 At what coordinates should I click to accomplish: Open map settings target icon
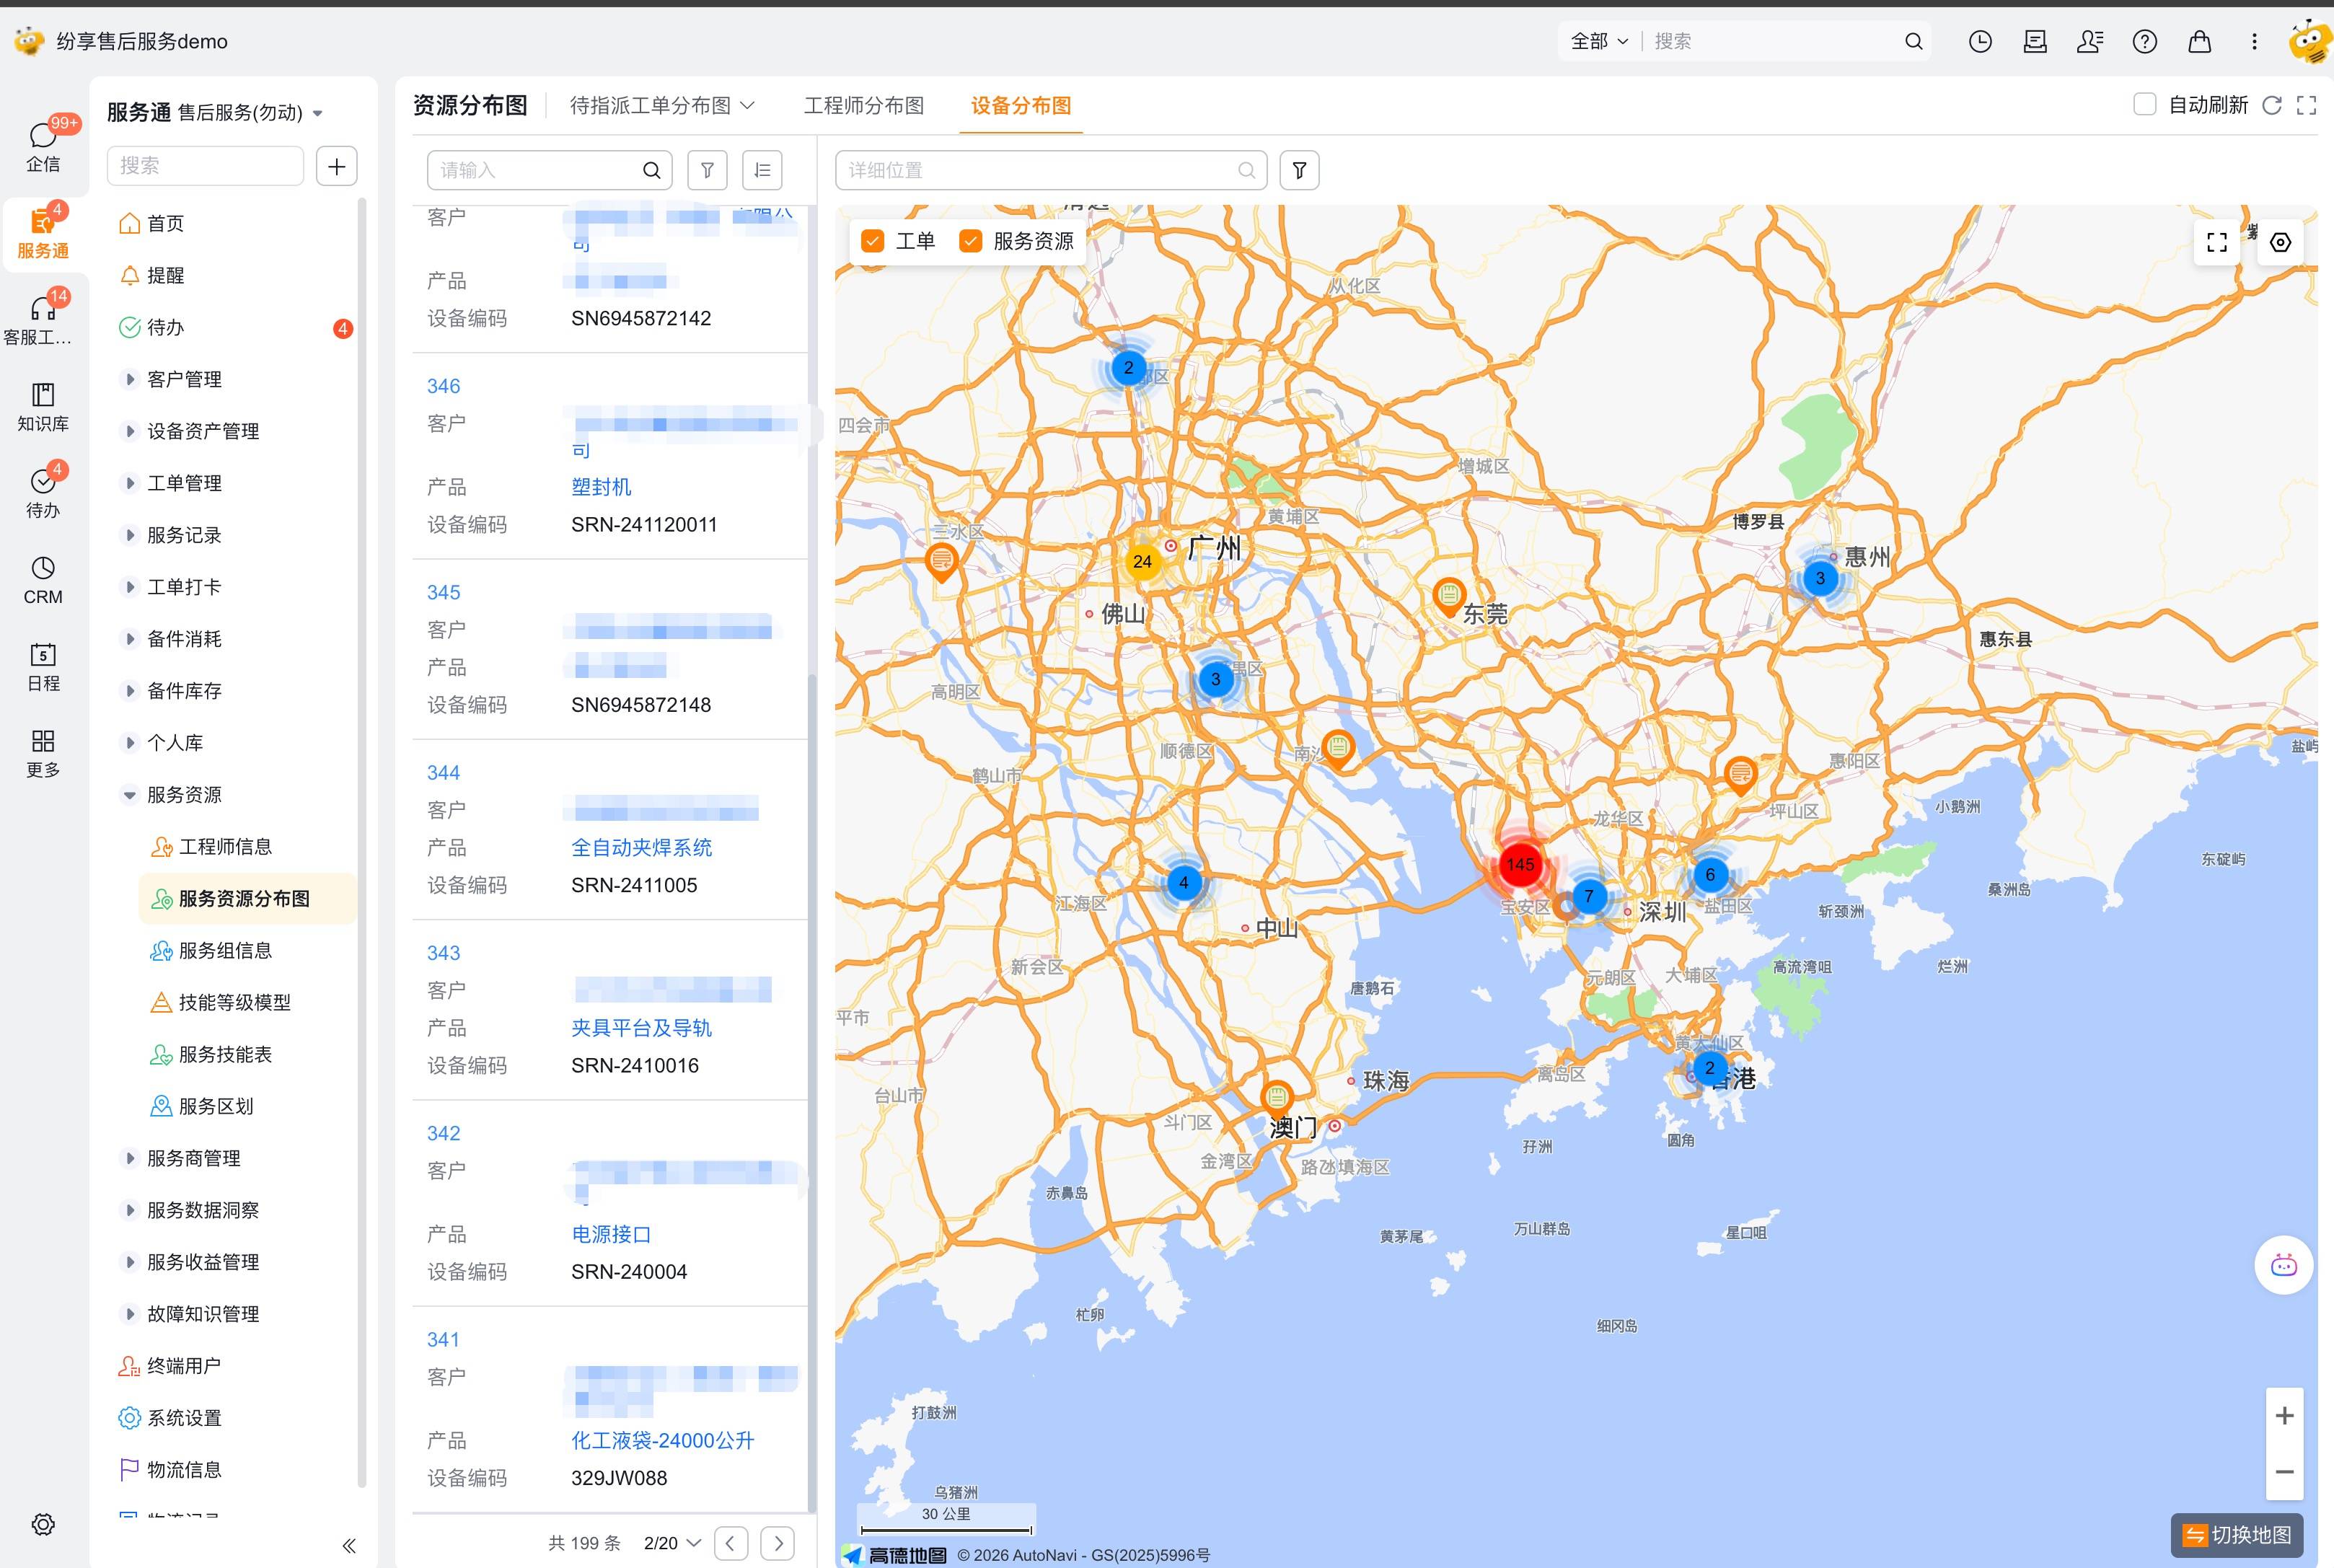tap(2280, 242)
